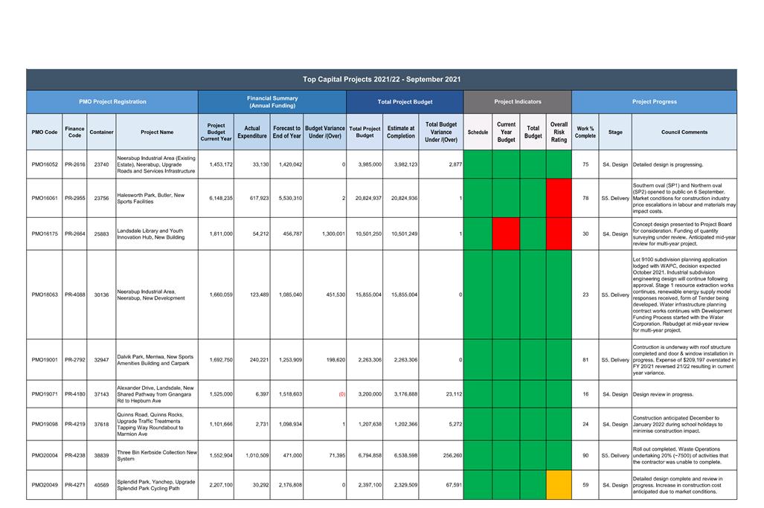Image resolution: width=764 pixels, height=508 pixels.
Task: Select PMO code cell 'PMO16175'
Action: click(45, 234)
